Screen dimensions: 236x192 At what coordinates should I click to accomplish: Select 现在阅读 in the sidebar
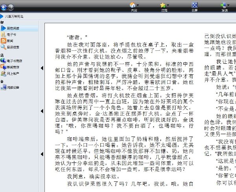19,28
